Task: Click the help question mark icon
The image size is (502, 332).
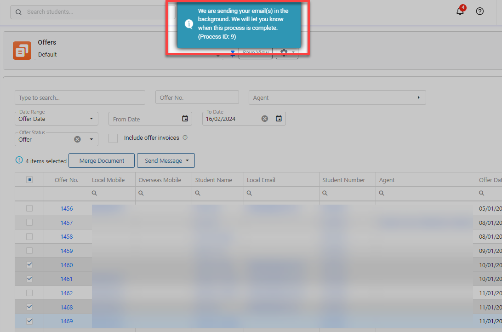Action: (480, 11)
